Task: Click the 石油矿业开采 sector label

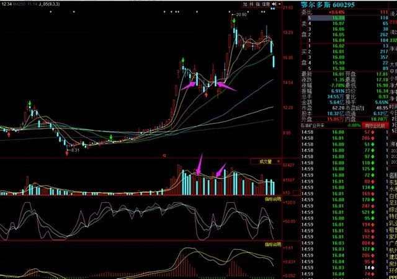Action: point(313,126)
